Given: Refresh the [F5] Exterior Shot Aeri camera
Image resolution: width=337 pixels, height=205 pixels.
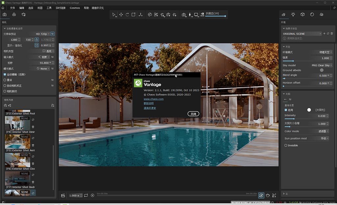Looking at the screenshot, I should pos(33,138).
